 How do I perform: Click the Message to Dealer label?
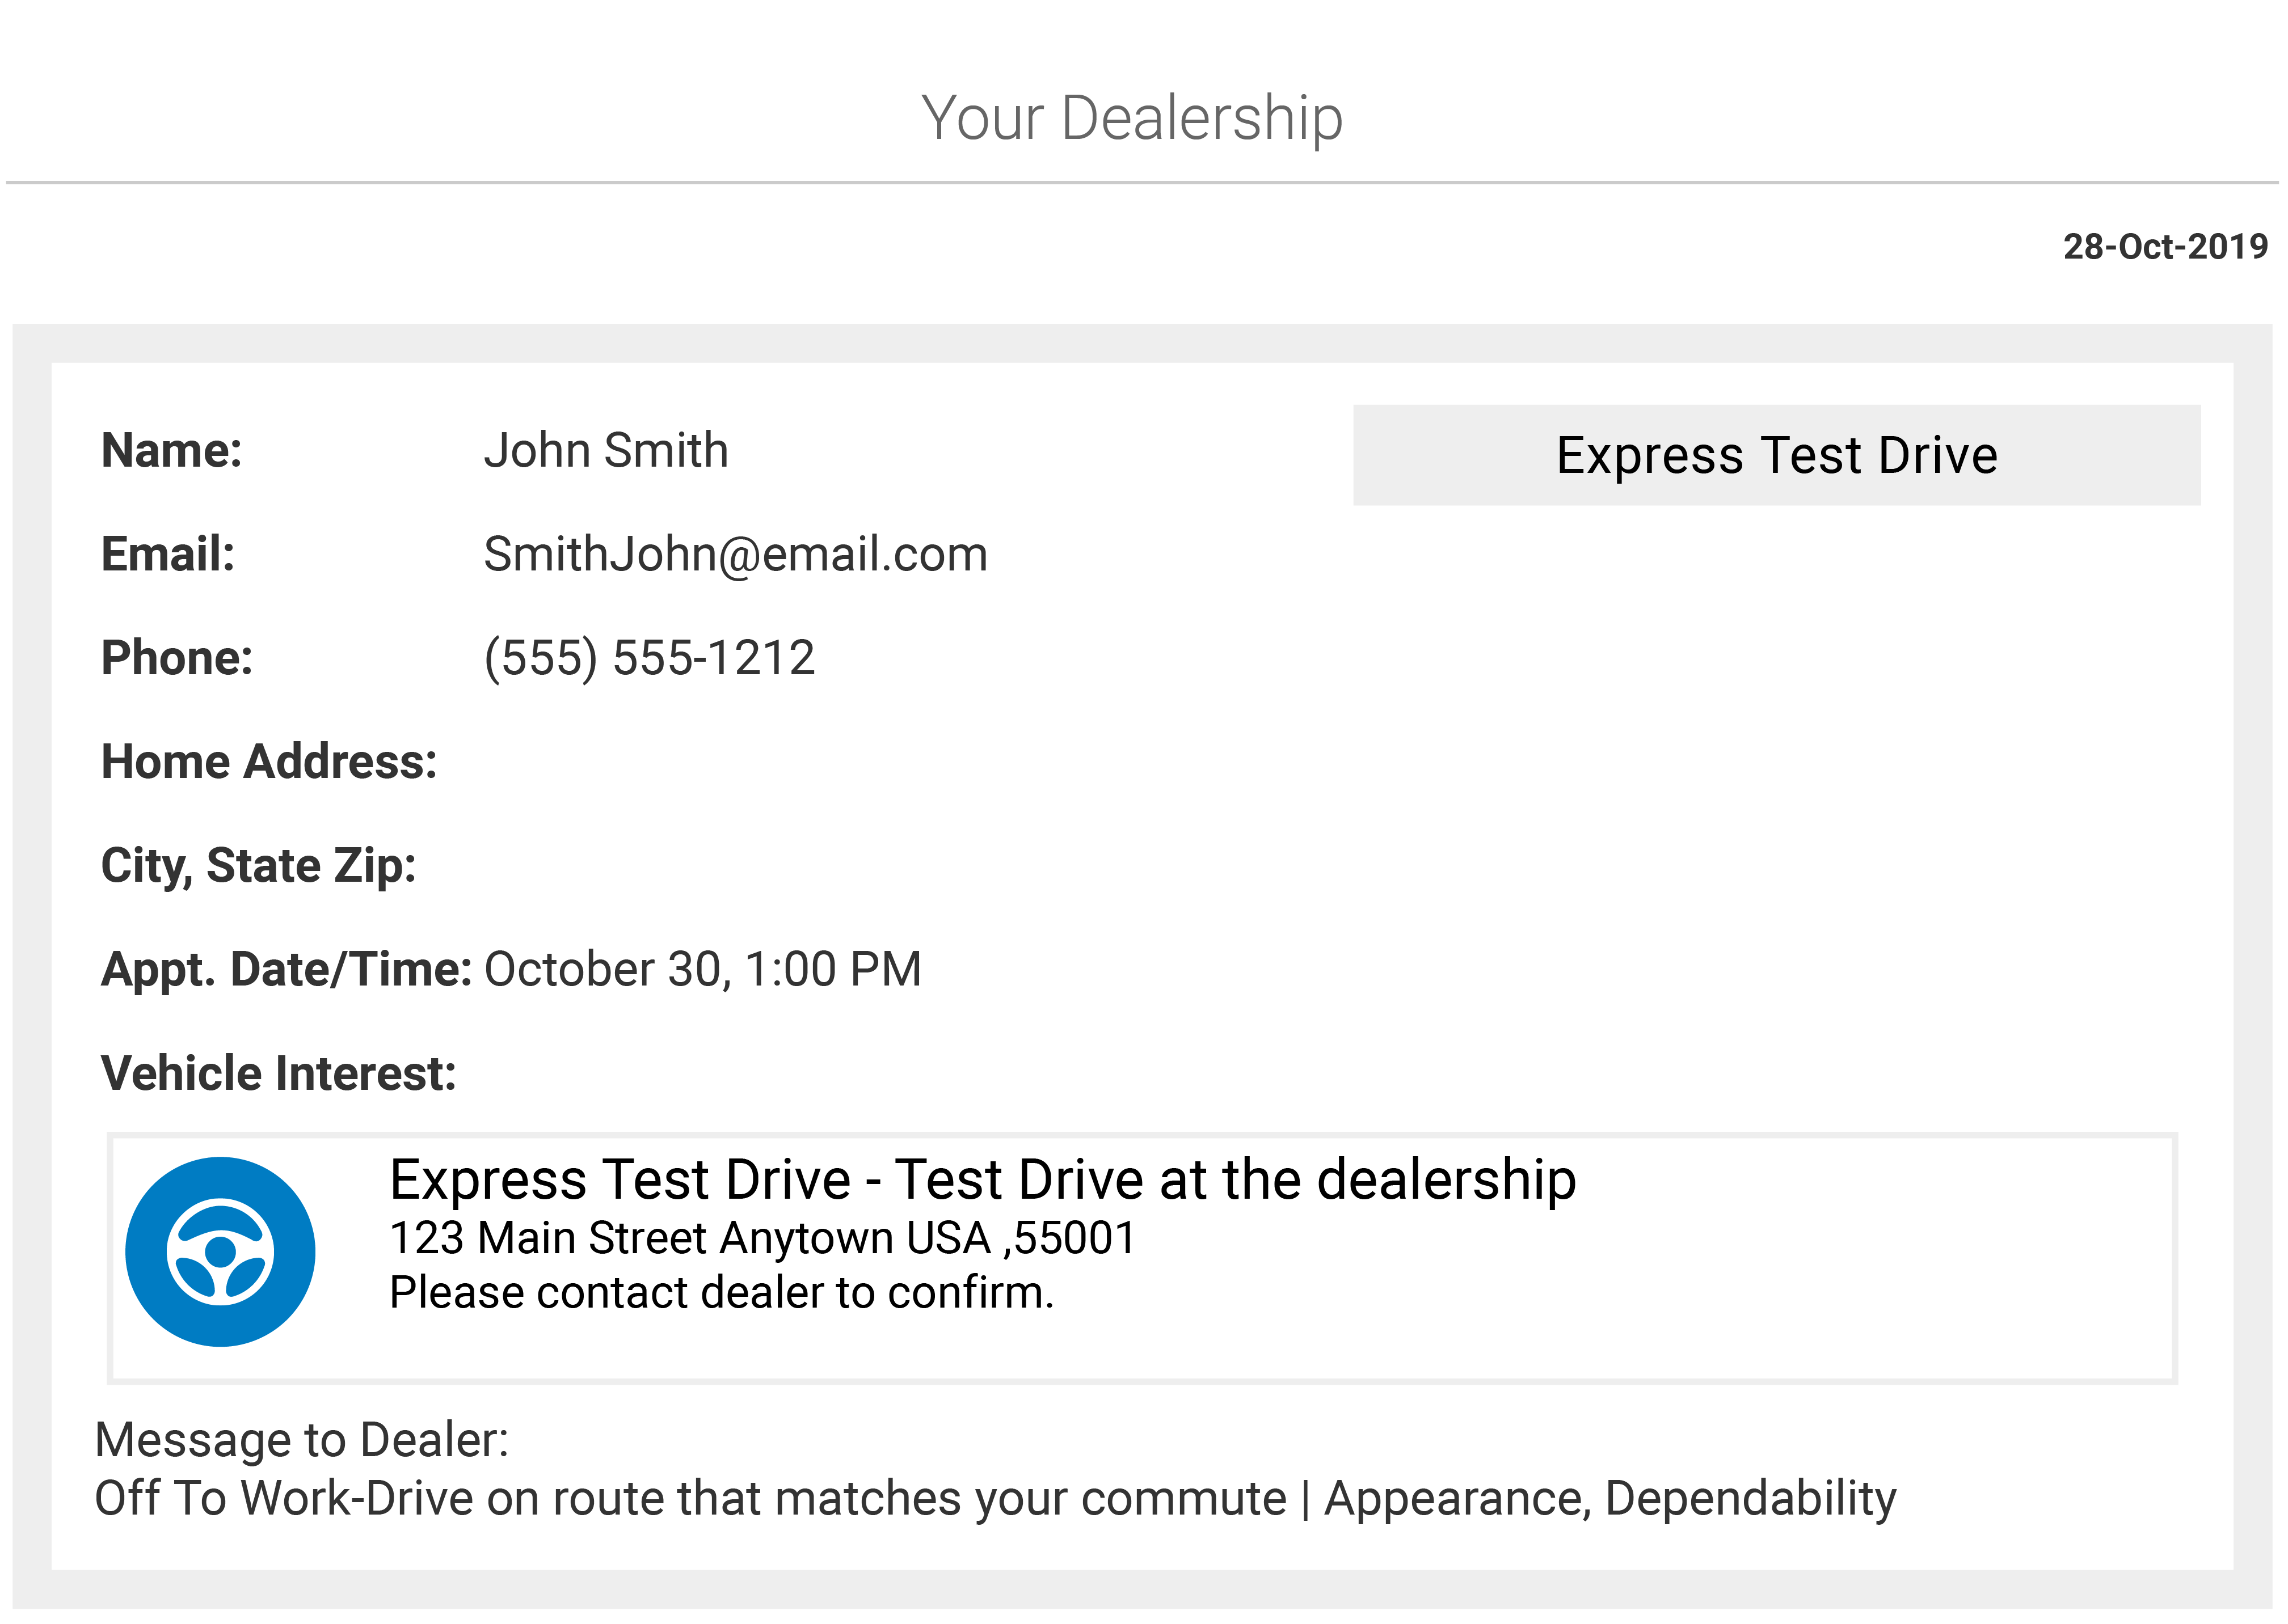301,1441
